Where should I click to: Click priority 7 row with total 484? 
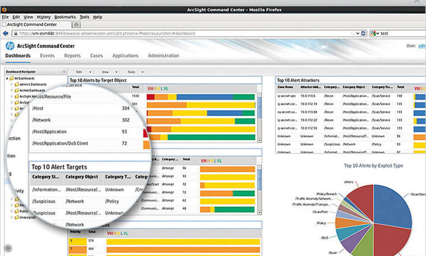(x=164, y=250)
